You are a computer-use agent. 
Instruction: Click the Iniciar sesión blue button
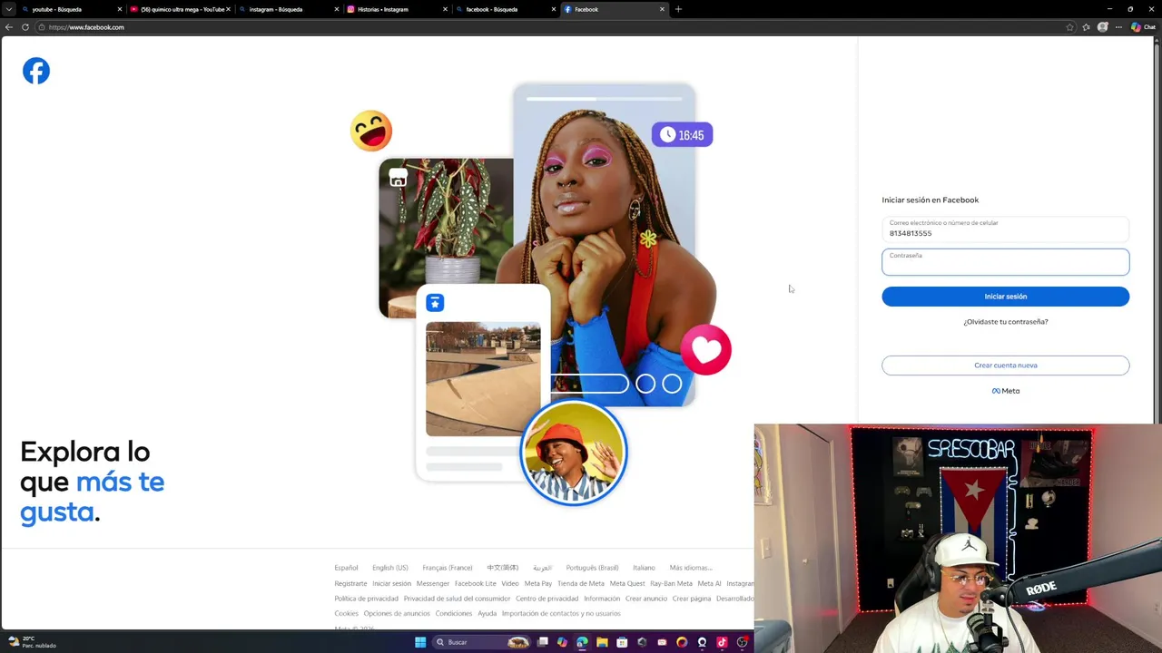click(1006, 297)
